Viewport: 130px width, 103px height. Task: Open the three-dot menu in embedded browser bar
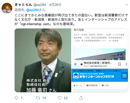coord(126,64)
